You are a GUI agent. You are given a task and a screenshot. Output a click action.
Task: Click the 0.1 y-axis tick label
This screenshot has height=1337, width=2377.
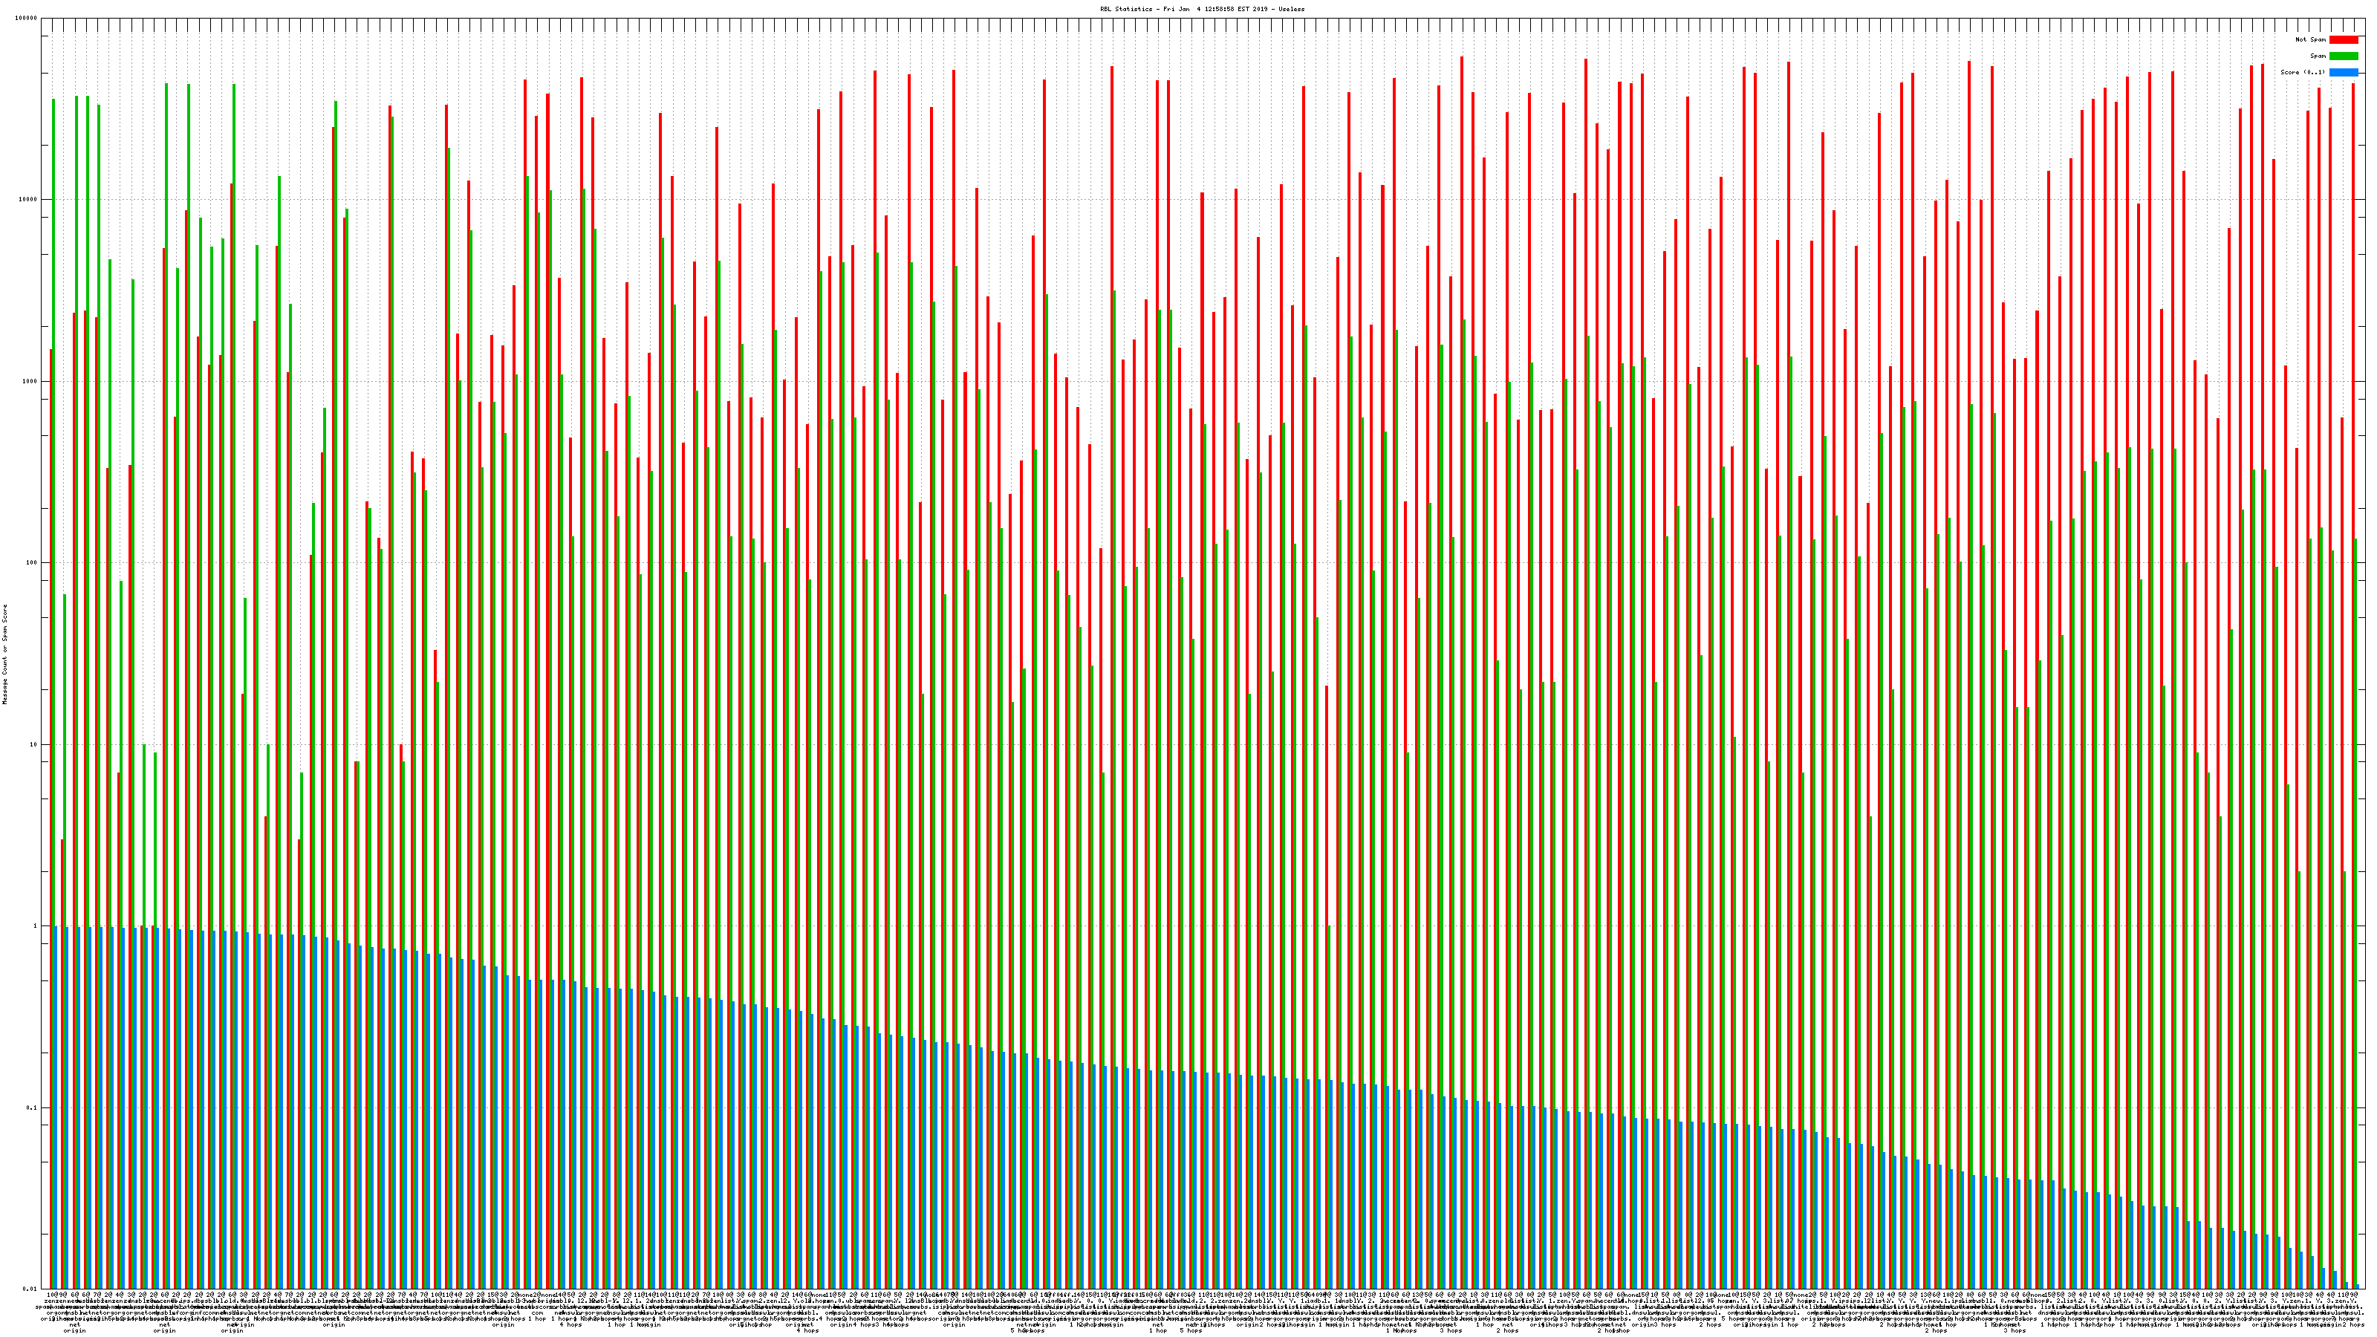tap(32, 1107)
